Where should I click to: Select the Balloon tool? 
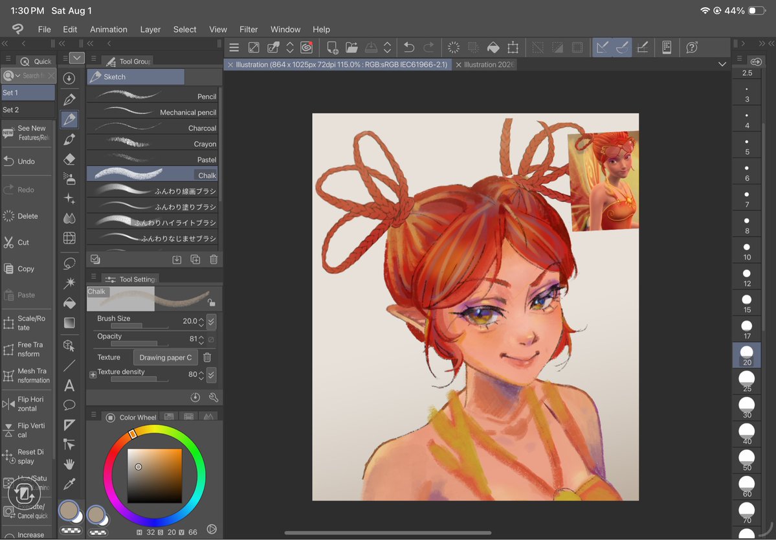[69, 405]
